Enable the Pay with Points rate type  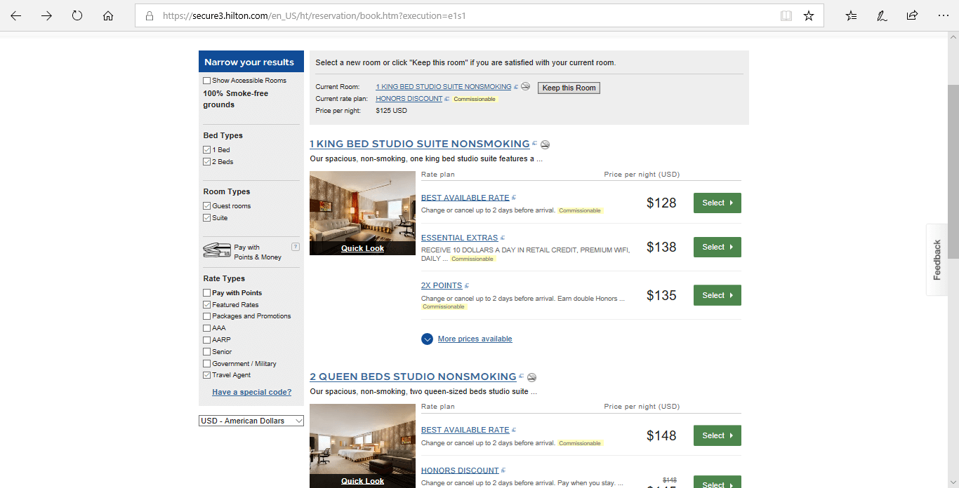[x=206, y=293]
